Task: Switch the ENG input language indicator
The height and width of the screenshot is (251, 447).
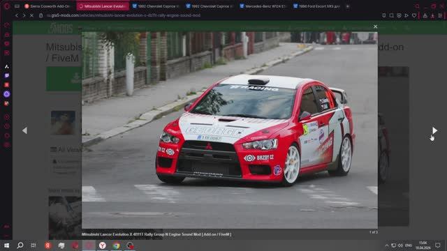Action: click(409, 245)
